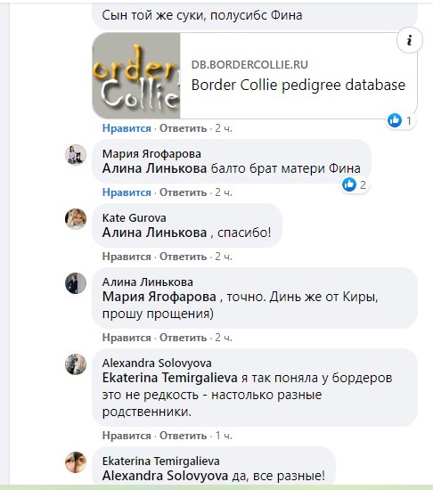Click the 1 ч. timestamp on Solovyova's comment

[224, 436]
